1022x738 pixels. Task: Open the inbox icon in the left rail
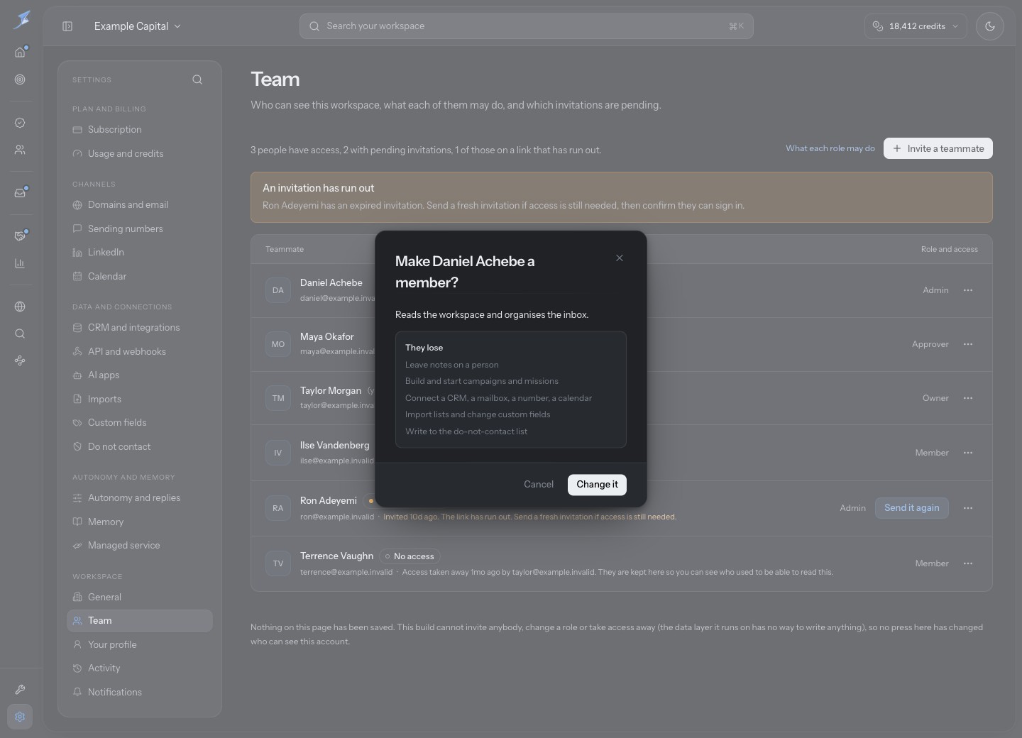coord(20,193)
